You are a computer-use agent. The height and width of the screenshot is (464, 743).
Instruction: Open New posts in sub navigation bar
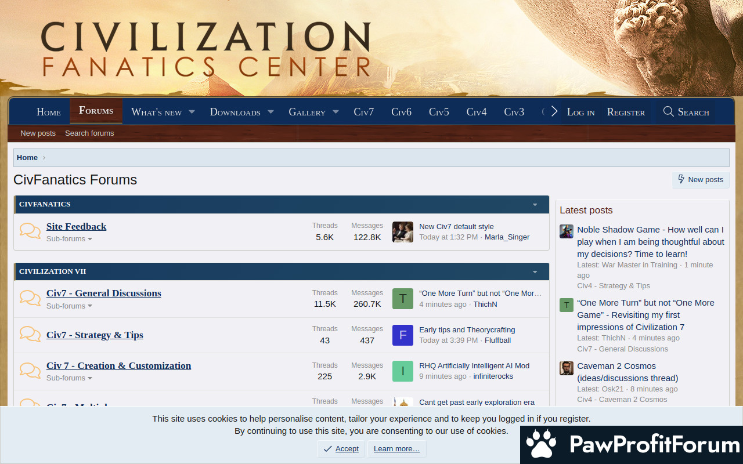click(38, 133)
